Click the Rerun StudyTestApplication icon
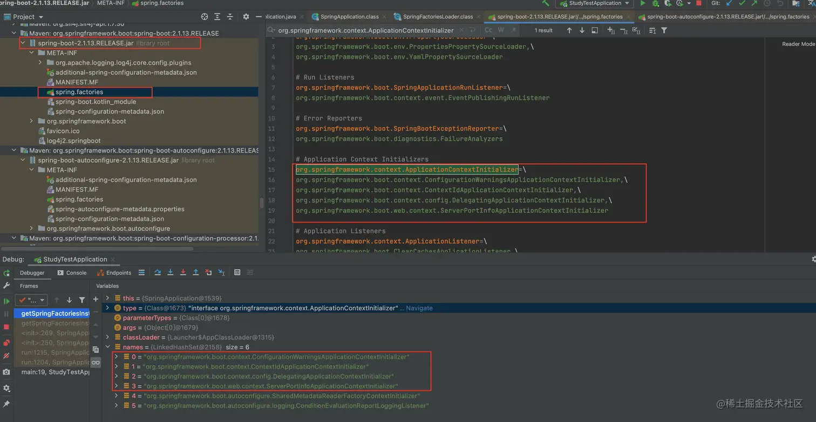 click(x=6, y=273)
